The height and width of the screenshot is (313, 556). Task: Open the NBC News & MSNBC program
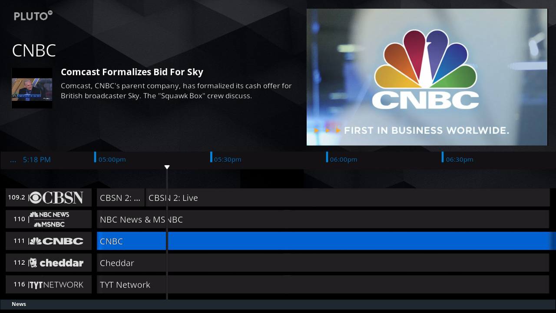[323, 220]
